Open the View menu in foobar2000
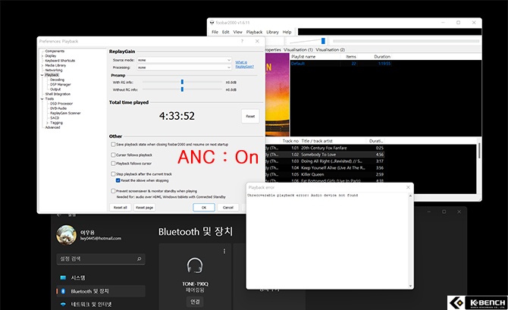The height and width of the screenshot is (310, 508). (x=237, y=32)
